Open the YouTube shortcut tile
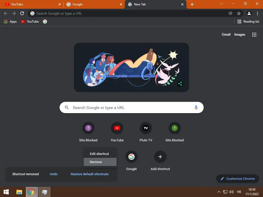Viewport: 263px width, 197px height. point(117,132)
